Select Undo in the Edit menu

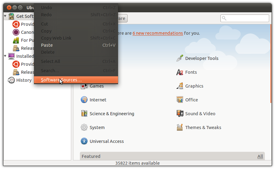tap(76, 8)
